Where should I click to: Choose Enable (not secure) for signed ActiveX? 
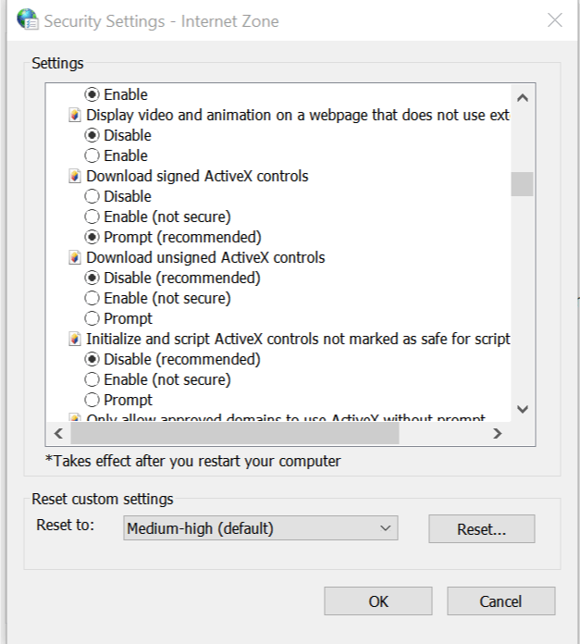point(92,217)
